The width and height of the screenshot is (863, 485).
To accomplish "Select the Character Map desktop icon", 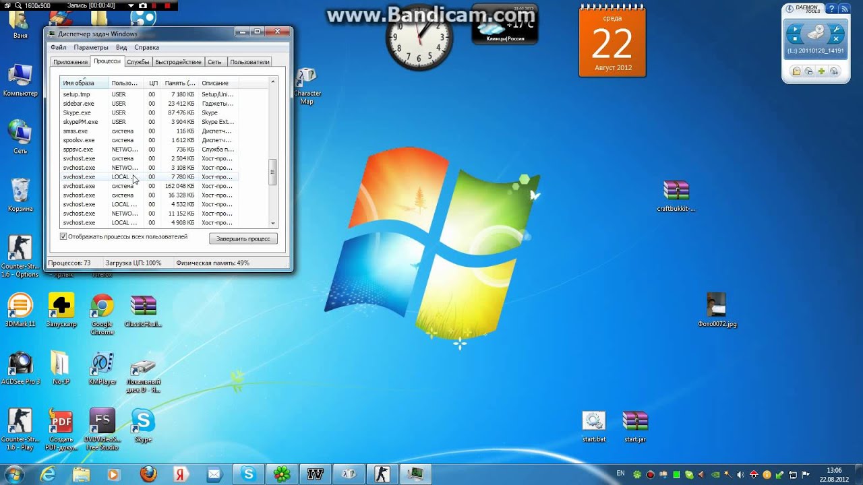I will [x=307, y=86].
